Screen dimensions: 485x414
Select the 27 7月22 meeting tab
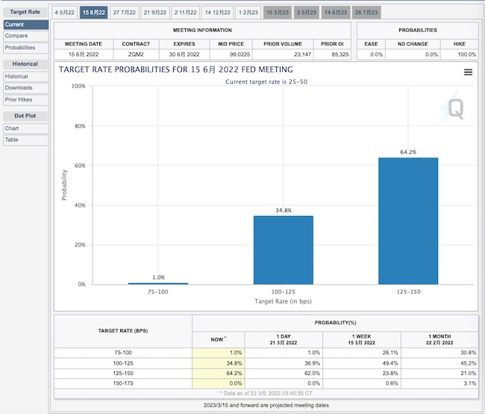pos(125,12)
